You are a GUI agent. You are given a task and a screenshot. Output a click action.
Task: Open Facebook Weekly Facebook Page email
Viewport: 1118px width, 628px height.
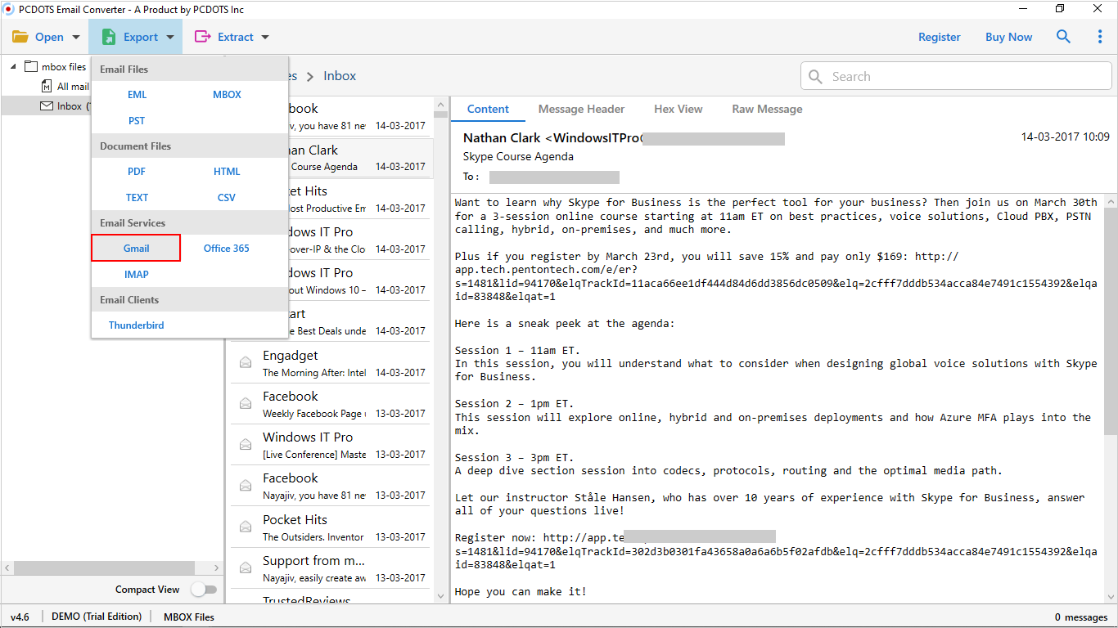[x=330, y=404]
